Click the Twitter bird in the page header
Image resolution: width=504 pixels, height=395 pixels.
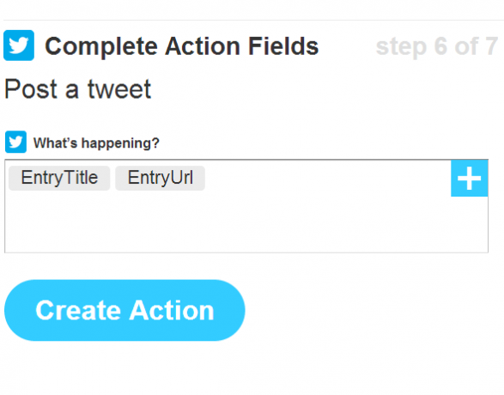tap(19, 46)
